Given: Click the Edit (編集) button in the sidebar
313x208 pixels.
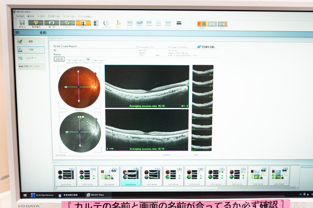Looking at the screenshot, I should click(31, 41).
